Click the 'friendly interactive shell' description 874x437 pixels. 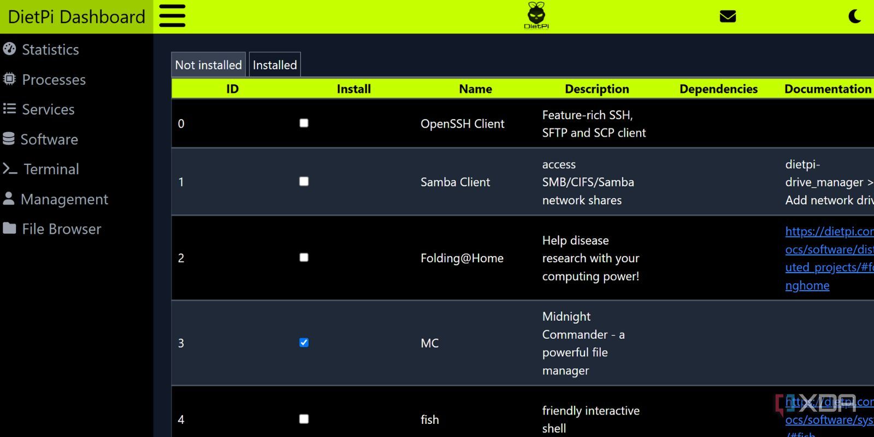point(591,420)
